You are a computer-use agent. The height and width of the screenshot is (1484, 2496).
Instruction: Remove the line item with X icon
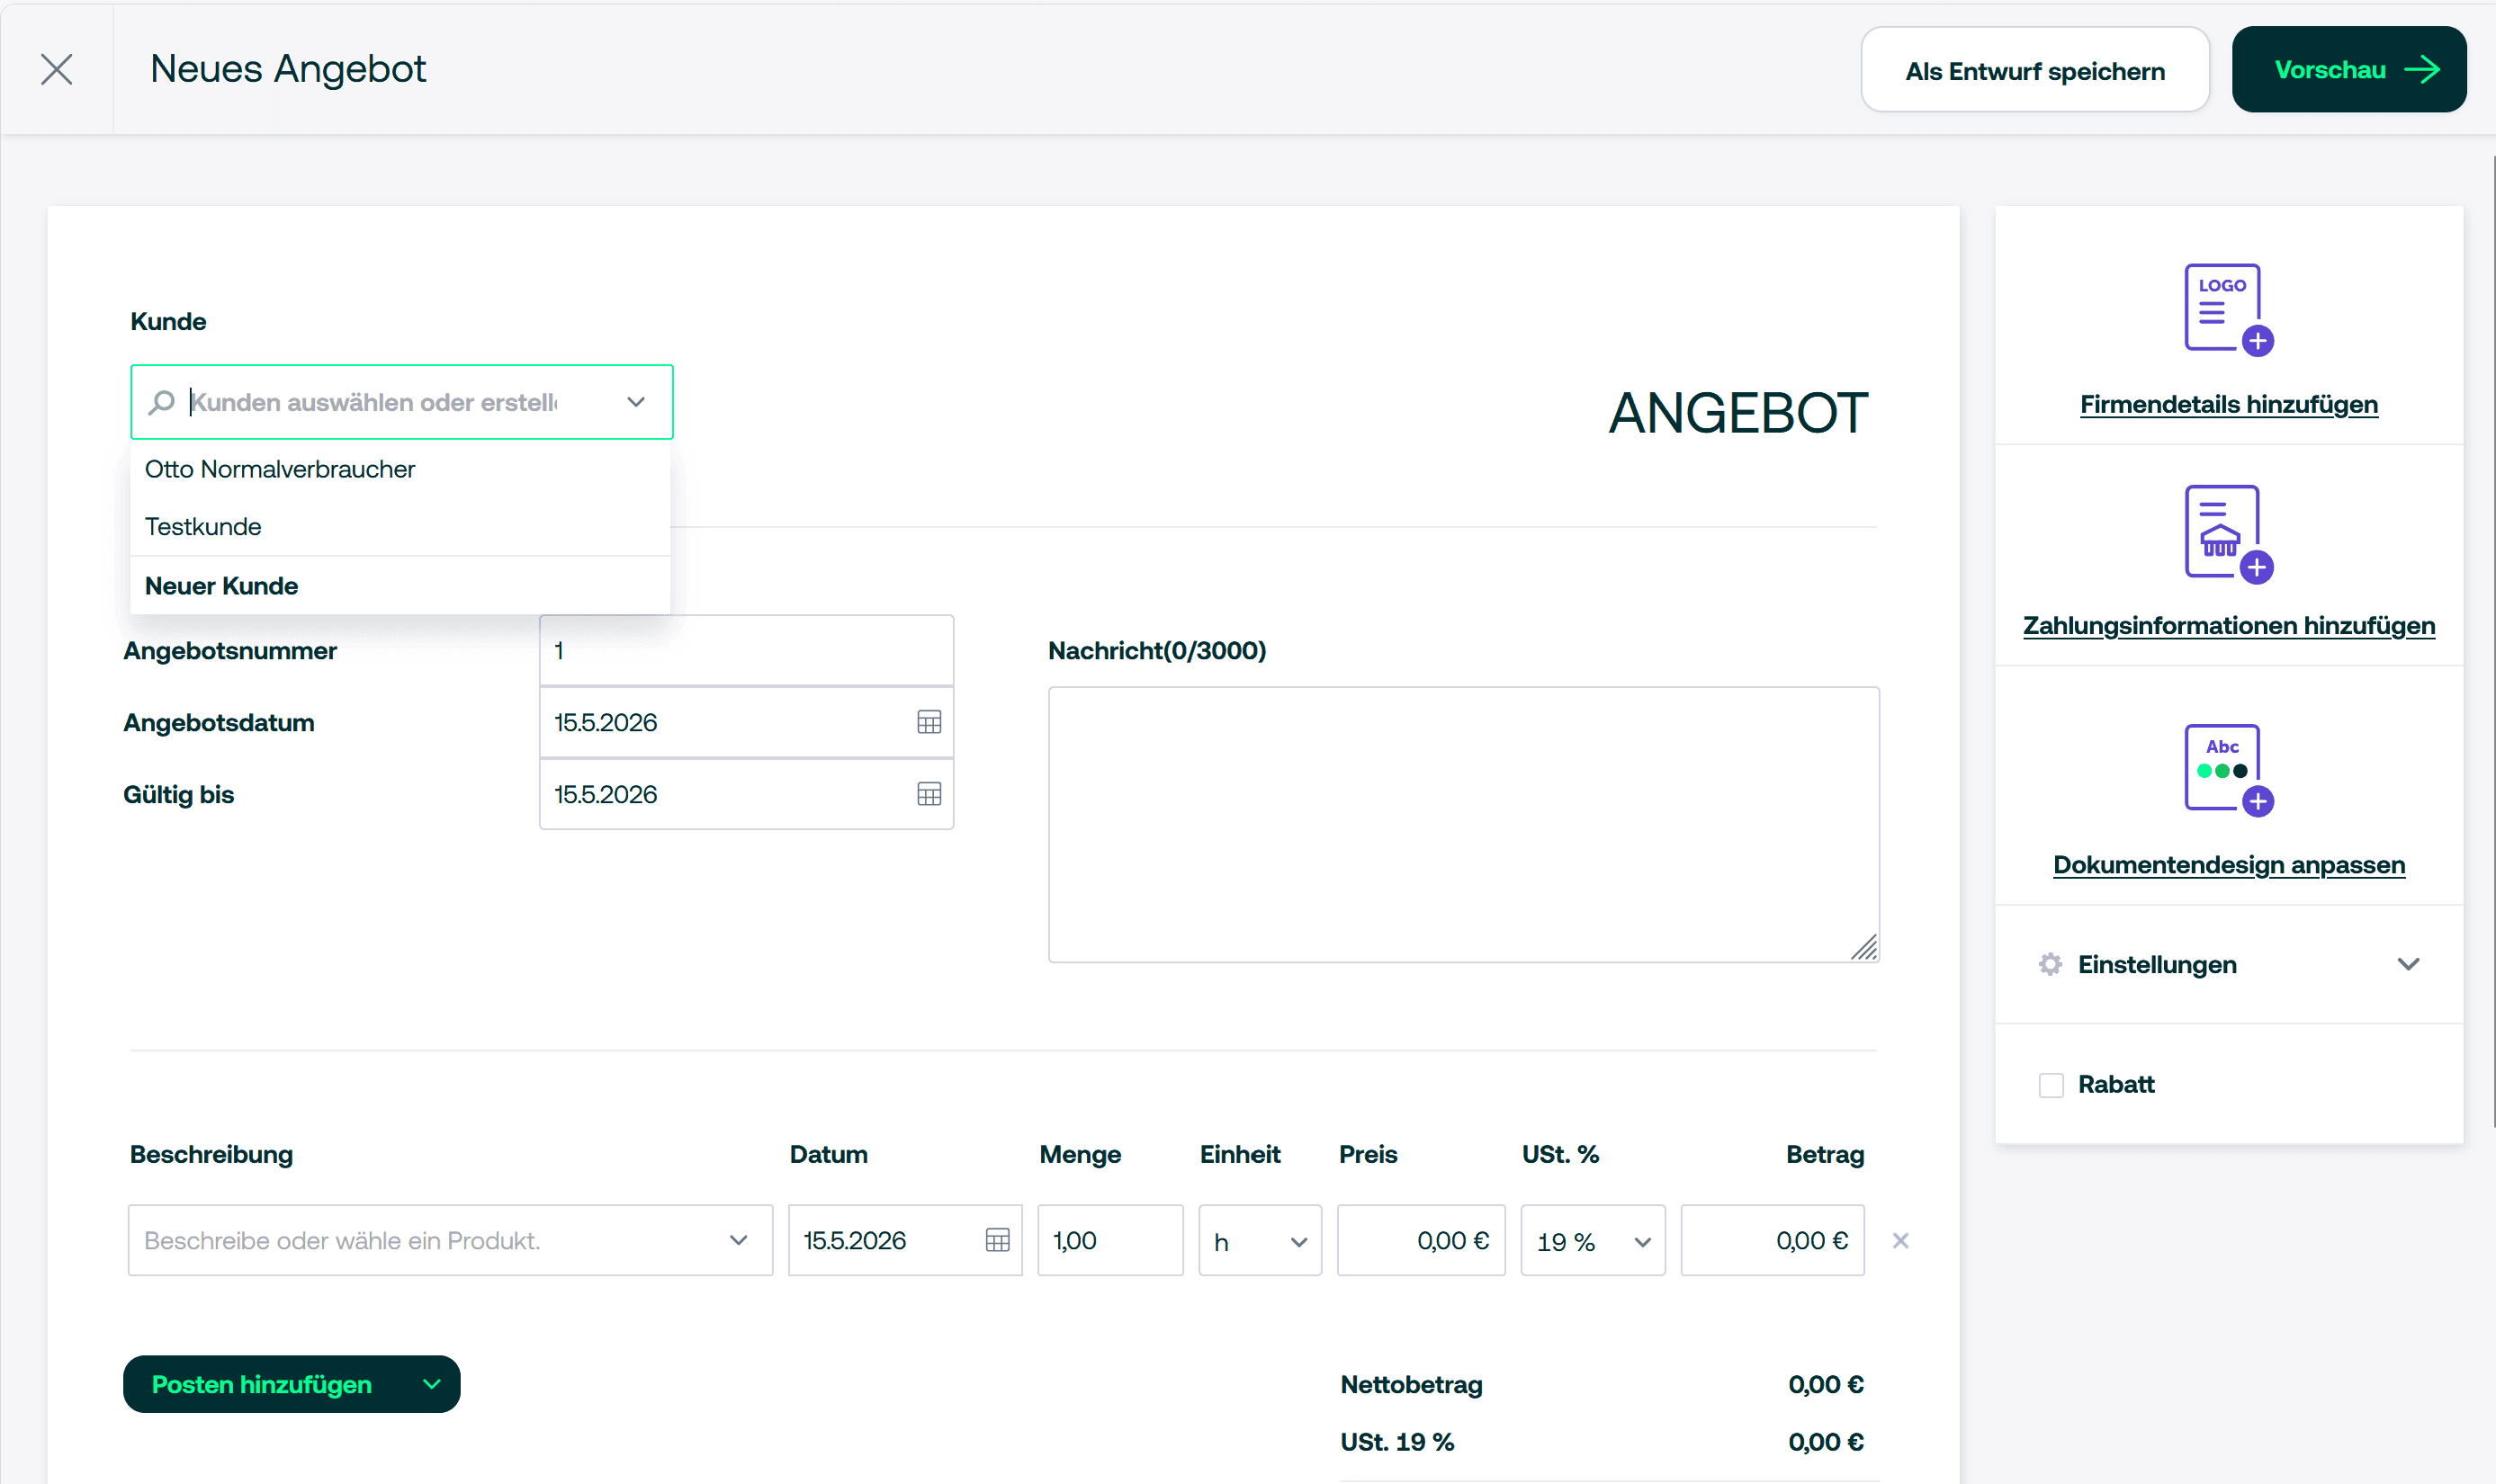[1900, 1240]
